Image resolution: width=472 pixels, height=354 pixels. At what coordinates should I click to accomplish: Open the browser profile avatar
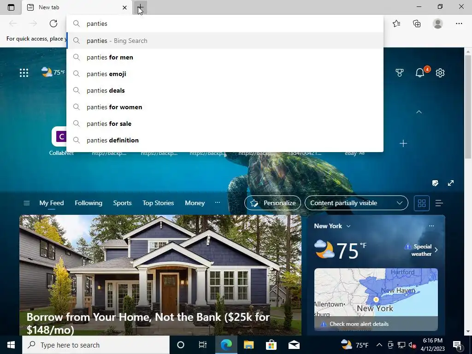[x=438, y=24]
